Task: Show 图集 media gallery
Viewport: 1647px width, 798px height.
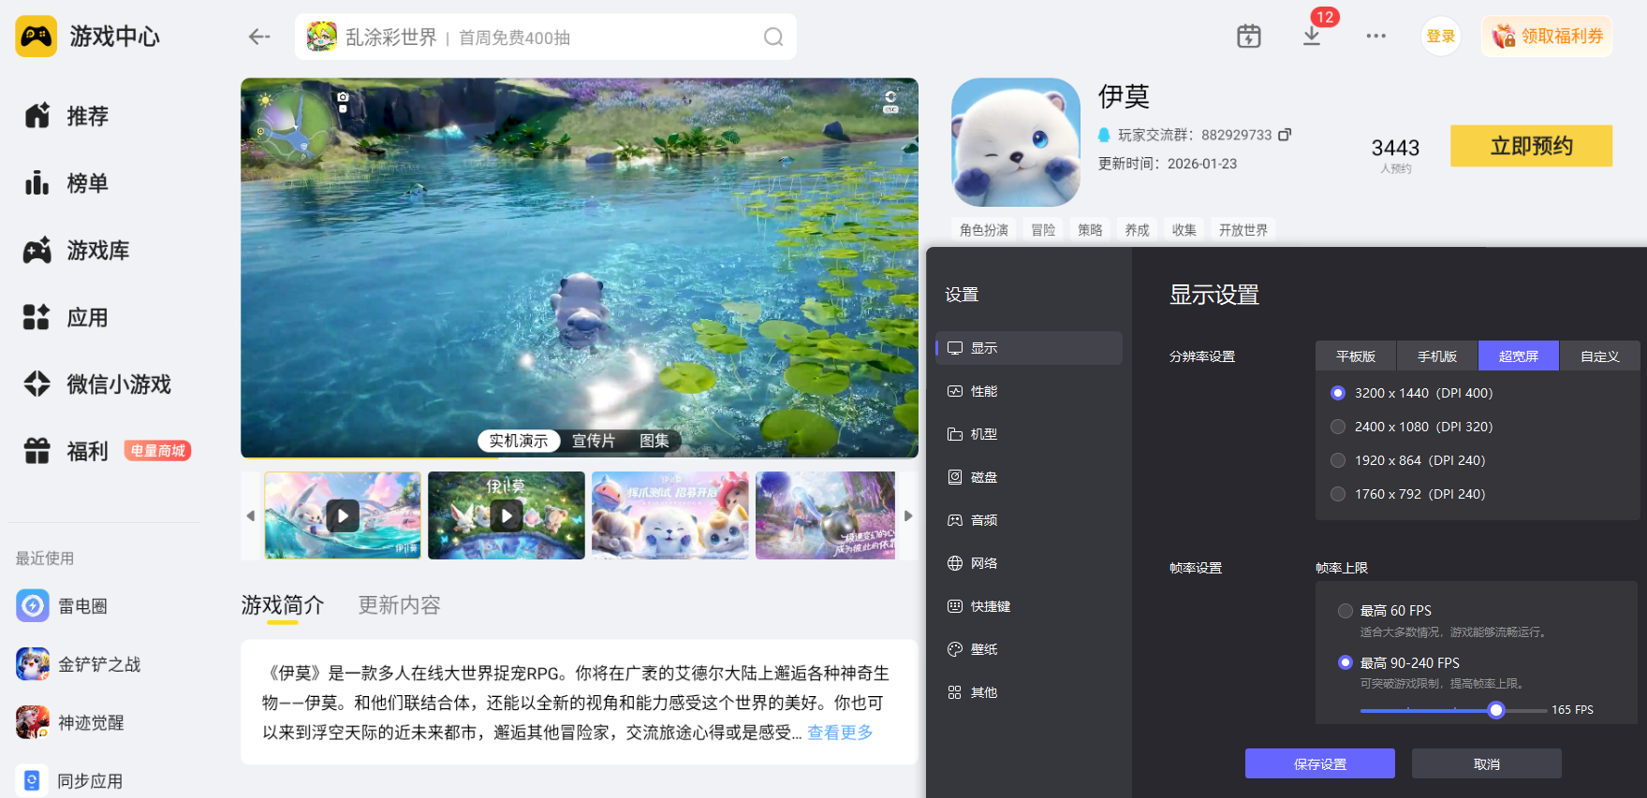Action: pyautogui.click(x=654, y=441)
